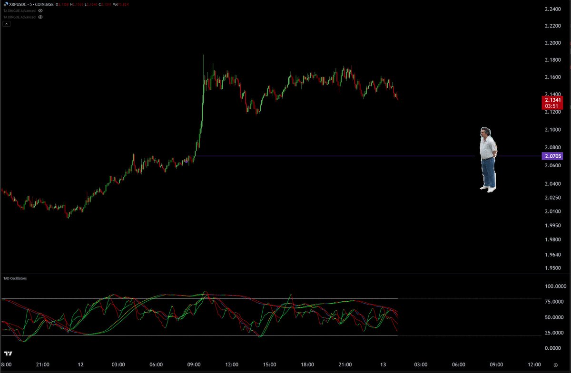Open chart settings gear at axis corner
571x373 pixels.
[x=555, y=365]
